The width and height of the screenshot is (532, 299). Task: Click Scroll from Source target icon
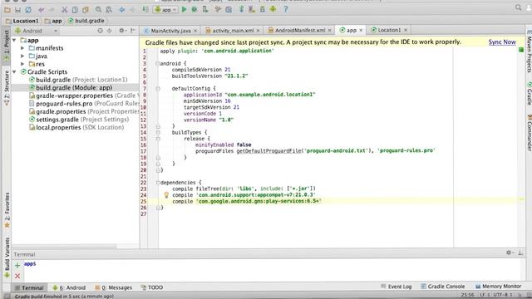[100, 31]
